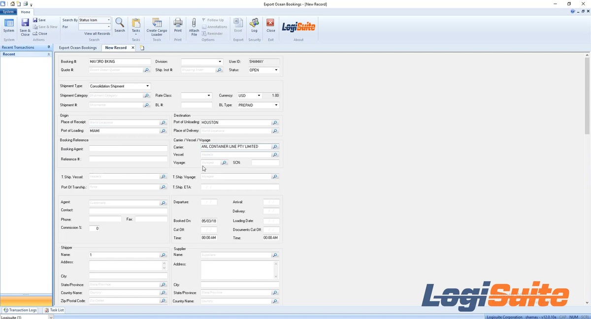Open lookup for Carrier field
This screenshot has height=319, width=591.
[275, 147]
